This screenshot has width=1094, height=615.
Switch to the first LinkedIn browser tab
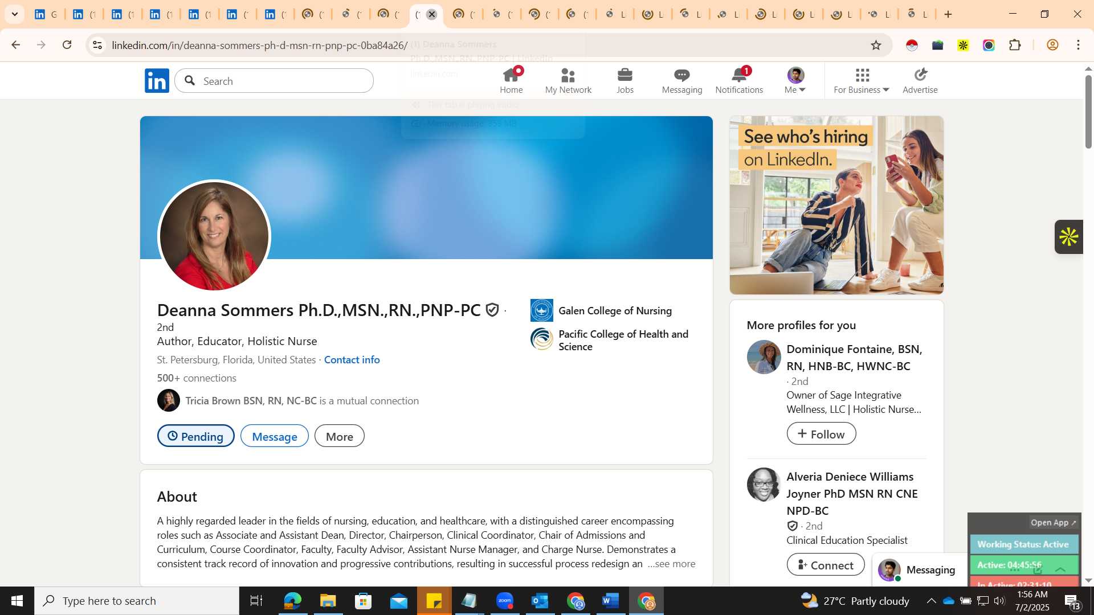click(x=46, y=14)
